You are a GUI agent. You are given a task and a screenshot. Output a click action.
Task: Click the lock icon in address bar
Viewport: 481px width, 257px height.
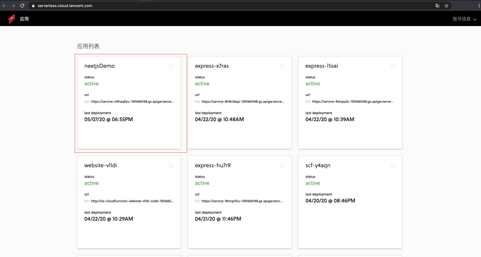coord(33,6)
